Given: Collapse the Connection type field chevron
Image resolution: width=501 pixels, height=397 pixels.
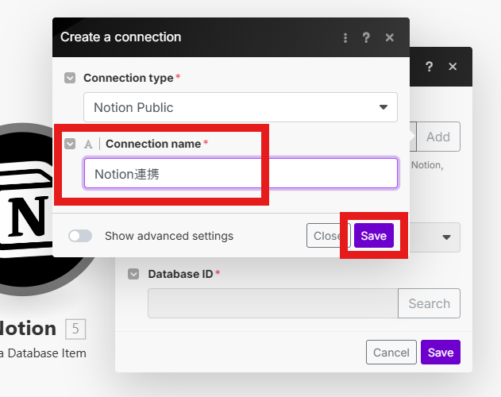Looking at the screenshot, I should click(70, 78).
